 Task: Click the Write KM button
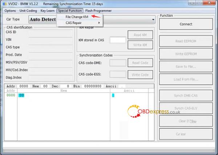pyautogui.click(x=140, y=45)
